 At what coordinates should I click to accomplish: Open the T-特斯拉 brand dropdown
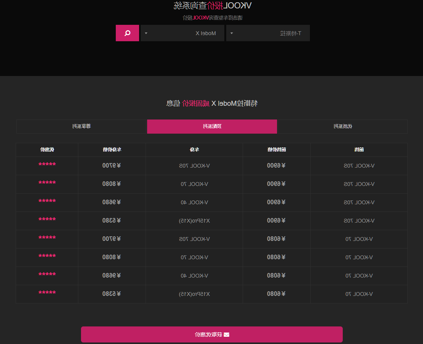click(x=268, y=33)
